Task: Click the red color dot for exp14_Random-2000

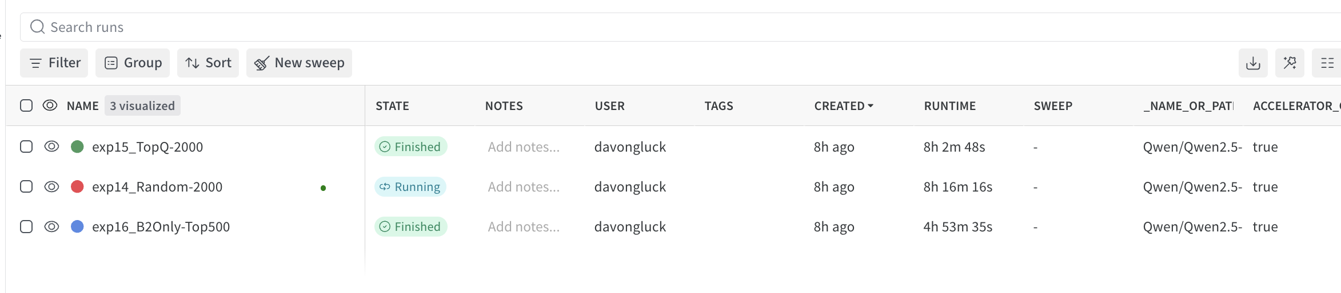Action: 77,186
